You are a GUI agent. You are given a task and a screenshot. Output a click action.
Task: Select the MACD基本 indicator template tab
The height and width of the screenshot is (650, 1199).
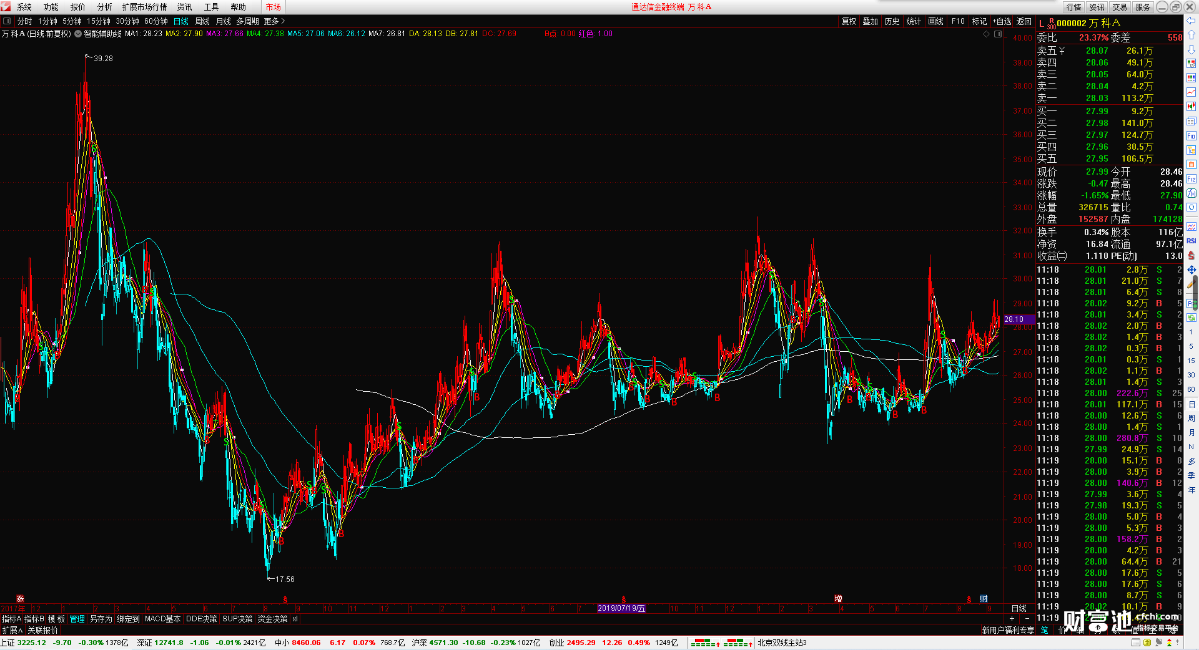(162, 619)
